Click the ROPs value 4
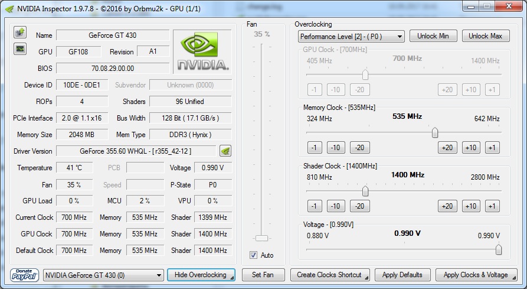The width and height of the screenshot is (527, 289). 81,101
